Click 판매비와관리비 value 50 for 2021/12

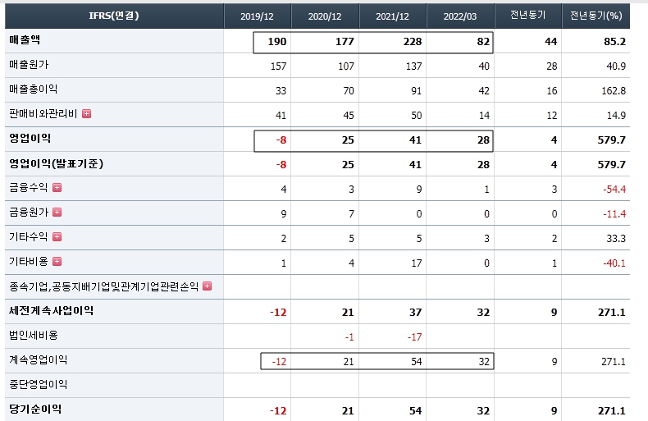416,116
